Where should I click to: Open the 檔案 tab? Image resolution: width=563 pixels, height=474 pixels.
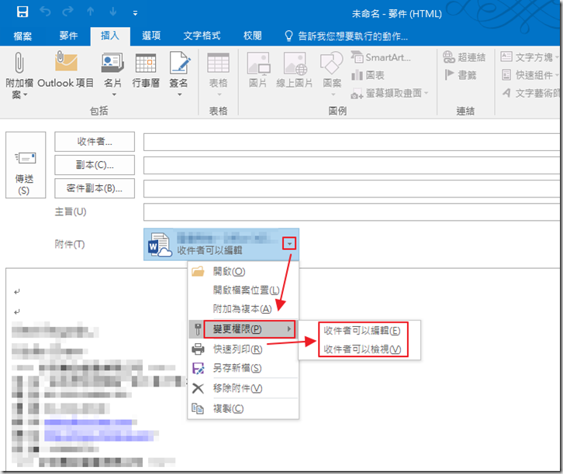22,36
